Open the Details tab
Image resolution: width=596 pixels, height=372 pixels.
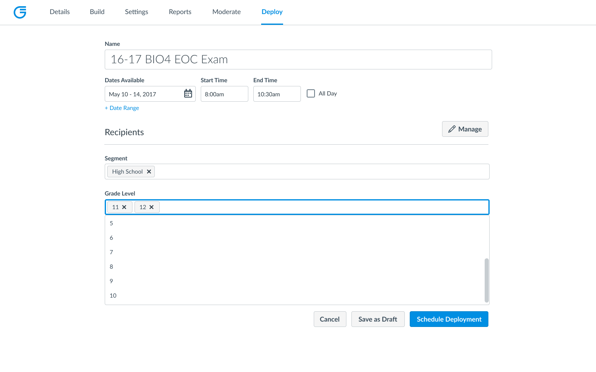[x=60, y=12]
